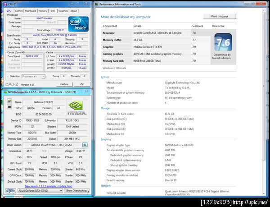270x207 pixels.
Task: Select the Graphics tab in CPU-Z
Action: coord(63,11)
